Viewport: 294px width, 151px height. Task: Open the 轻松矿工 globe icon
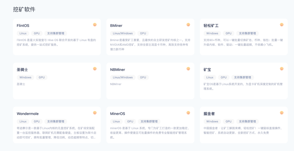[x=282, y=24]
